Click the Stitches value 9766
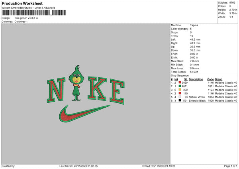 pyautogui.click(x=232, y=3)
